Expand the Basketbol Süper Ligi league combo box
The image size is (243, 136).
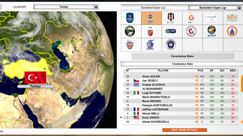click(x=215, y=8)
